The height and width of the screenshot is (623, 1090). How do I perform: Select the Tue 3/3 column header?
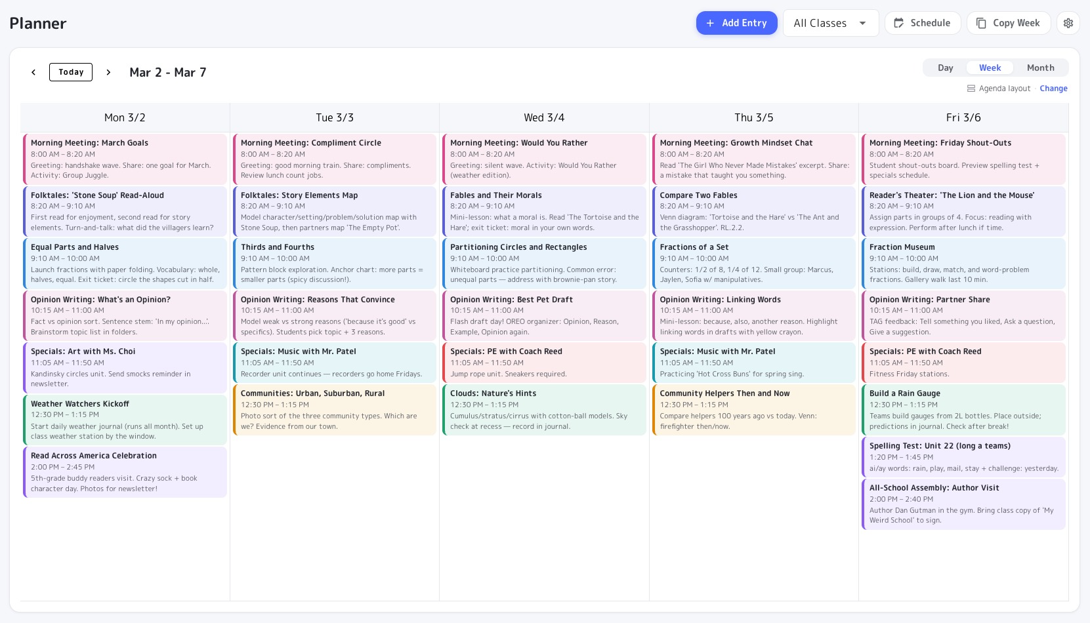pos(335,117)
